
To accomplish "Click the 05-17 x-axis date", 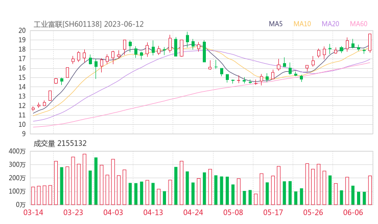I will click(x=273, y=213).
